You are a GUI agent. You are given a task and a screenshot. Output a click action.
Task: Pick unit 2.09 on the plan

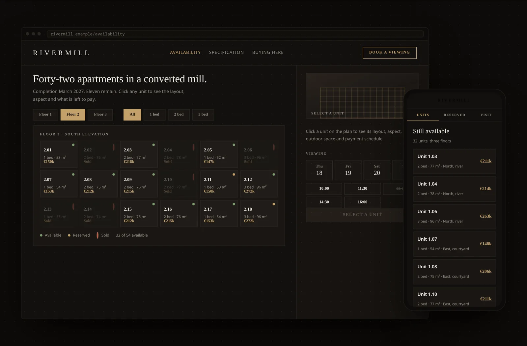coord(139,184)
